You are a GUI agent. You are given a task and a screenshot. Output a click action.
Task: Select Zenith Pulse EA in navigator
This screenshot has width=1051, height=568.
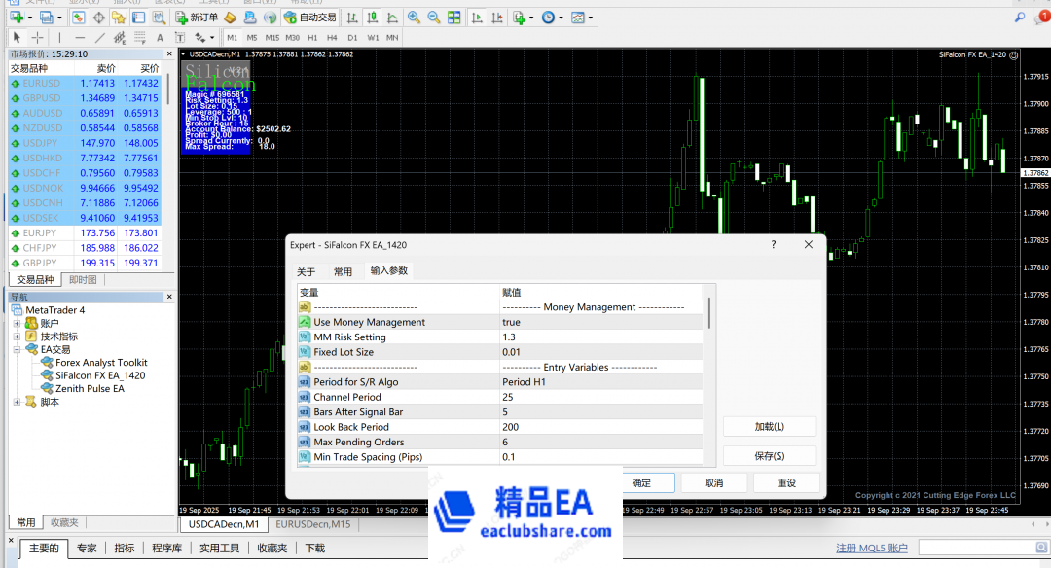tap(90, 388)
